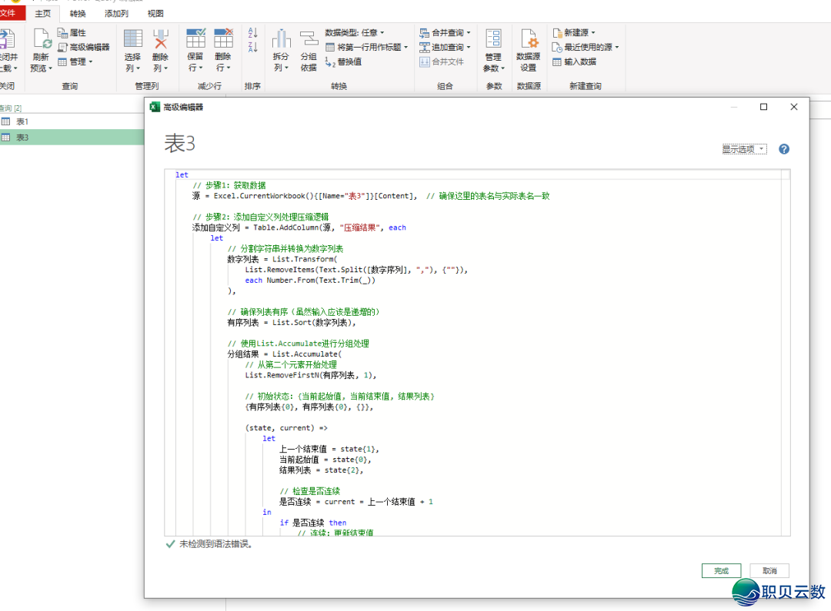831x611 pixels.
Task: Maximize the 高级编辑器 dialog
Action: click(764, 107)
